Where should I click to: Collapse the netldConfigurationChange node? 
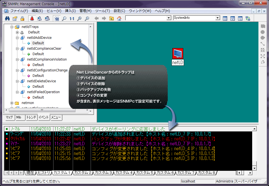point(17,70)
